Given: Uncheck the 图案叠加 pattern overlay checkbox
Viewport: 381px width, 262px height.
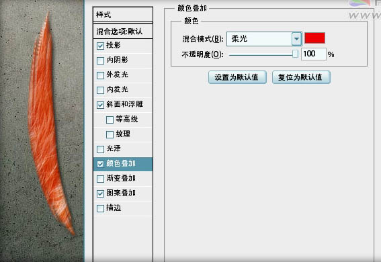Looking at the screenshot, I should click(x=100, y=193).
